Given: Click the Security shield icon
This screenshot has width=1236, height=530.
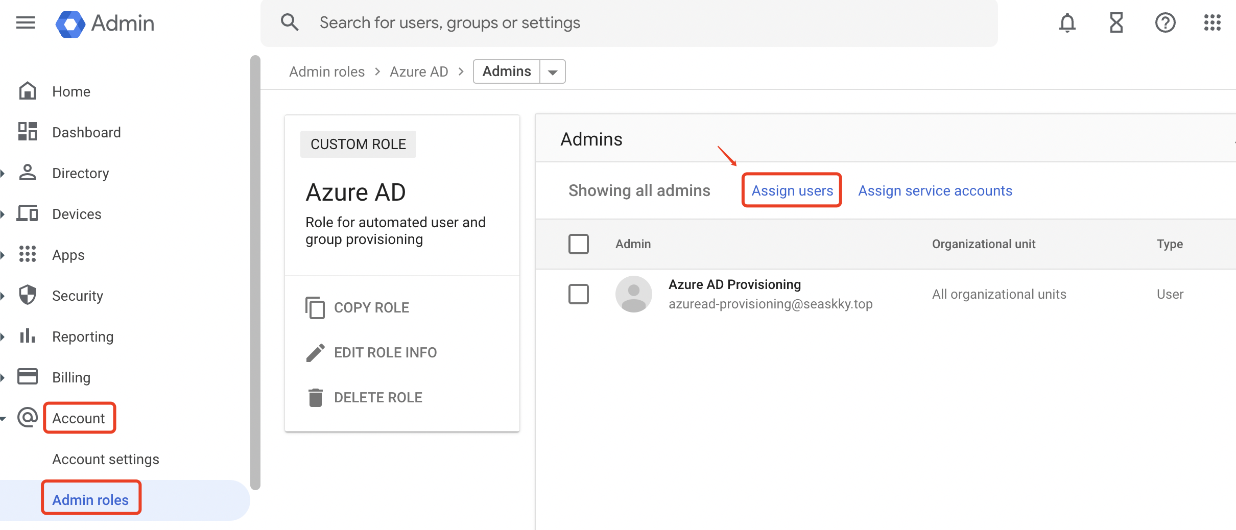Looking at the screenshot, I should pyautogui.click(x=28, y=295).
